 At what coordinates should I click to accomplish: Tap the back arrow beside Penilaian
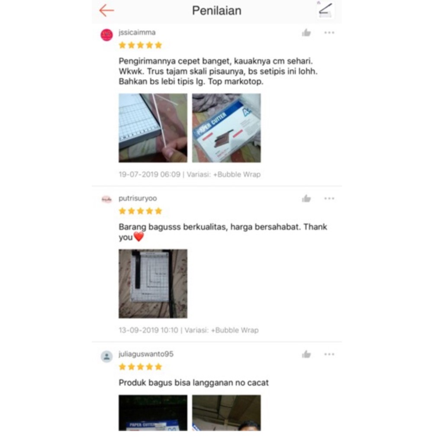point(107,11)
